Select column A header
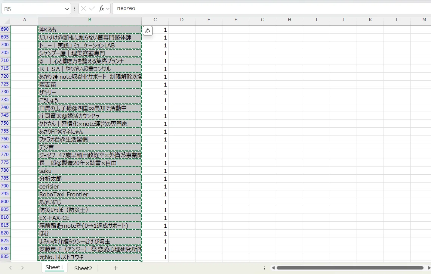431x274 pixels. tap(24, 20)
